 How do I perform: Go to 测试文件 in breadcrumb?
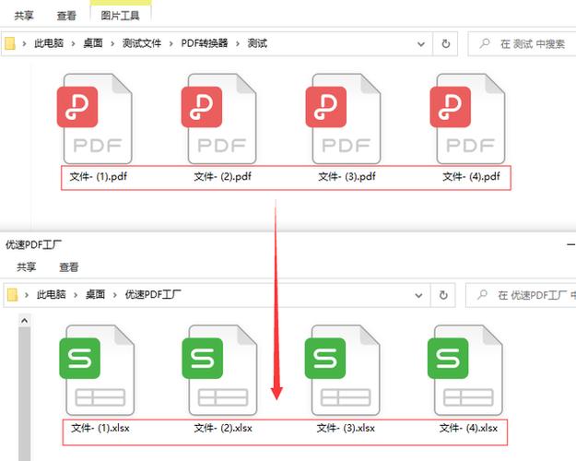point(142,43)
